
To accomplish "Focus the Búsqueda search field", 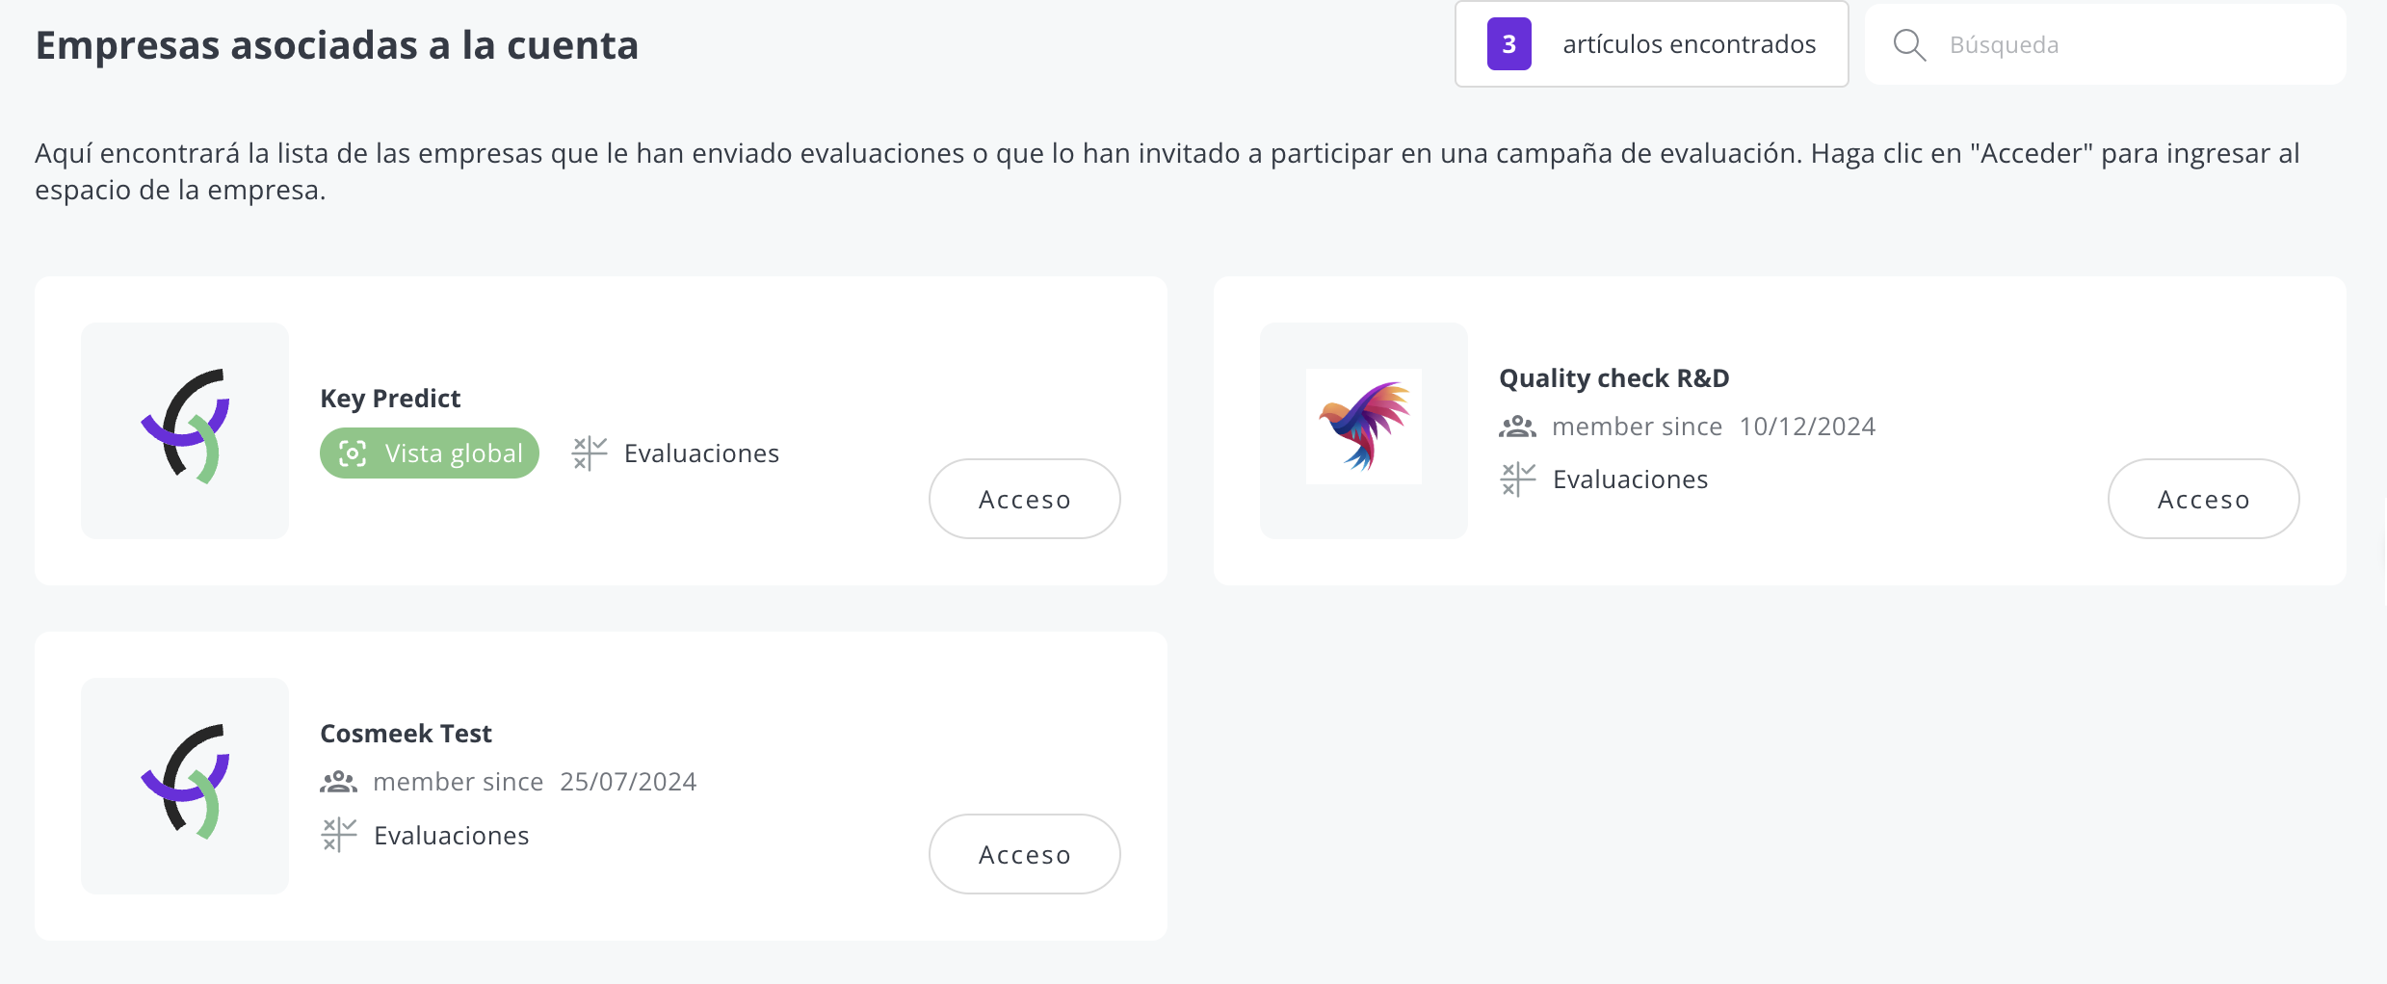I will [x=2106, y=44].
